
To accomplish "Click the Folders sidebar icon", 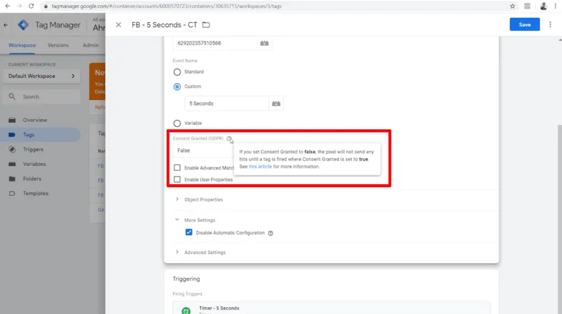I will tap(12, 179).
